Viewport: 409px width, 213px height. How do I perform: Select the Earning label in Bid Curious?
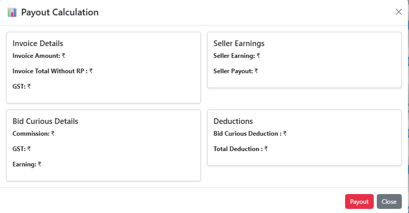click(25, 164)
